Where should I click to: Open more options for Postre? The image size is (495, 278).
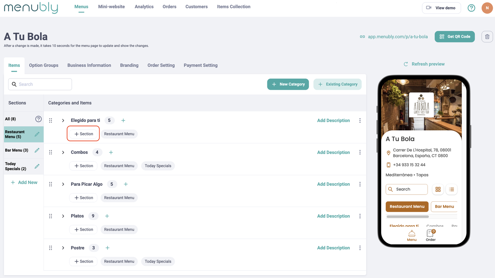pos(360,248)
